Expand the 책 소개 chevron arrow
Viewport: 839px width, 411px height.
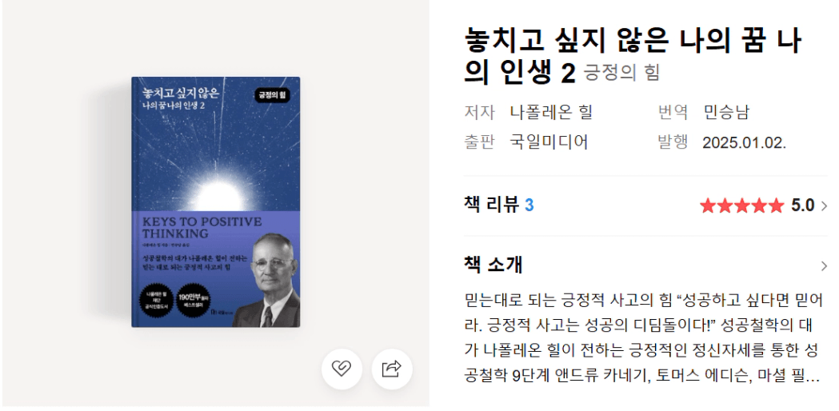tap(824, 265)
